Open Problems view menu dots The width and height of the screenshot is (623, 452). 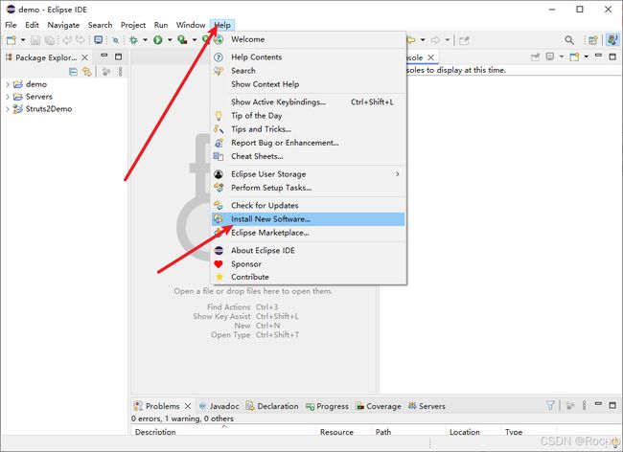click(584, 405)
